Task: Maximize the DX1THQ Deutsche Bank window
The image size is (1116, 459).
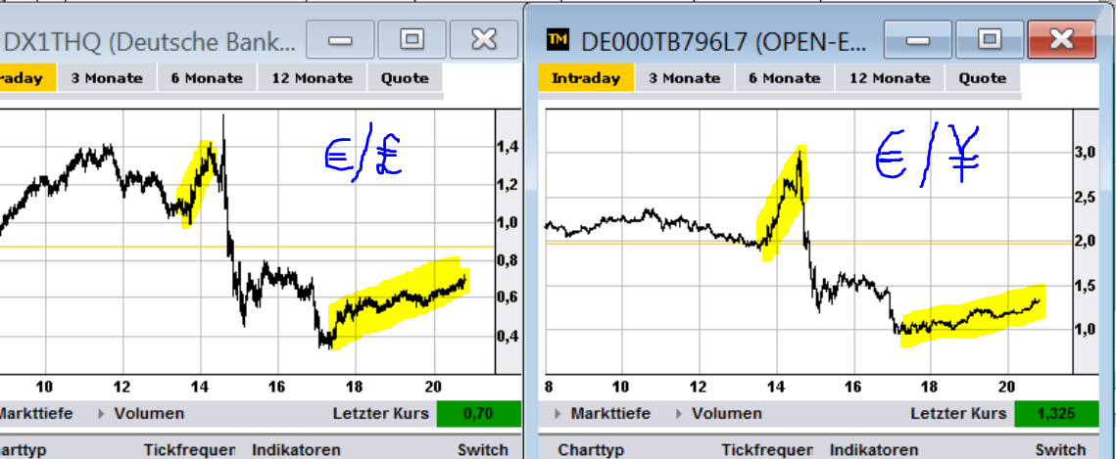Action: [412, 39]
